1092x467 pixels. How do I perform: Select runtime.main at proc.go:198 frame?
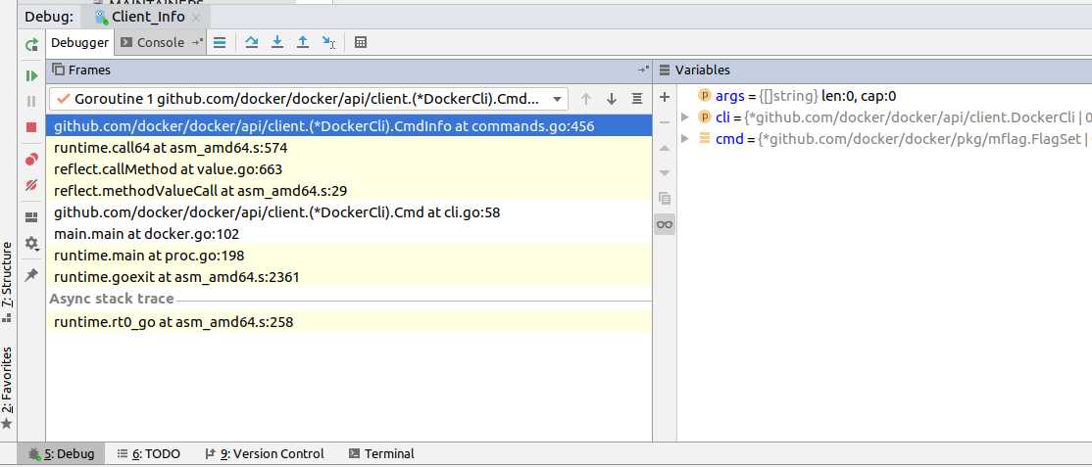pos(349,256)
